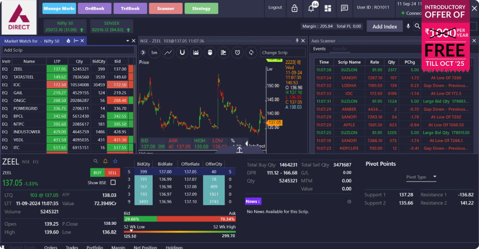Open the Pivot Type dropdown
Viewport: 479px width, 249px height.
(x=421, y=177)
